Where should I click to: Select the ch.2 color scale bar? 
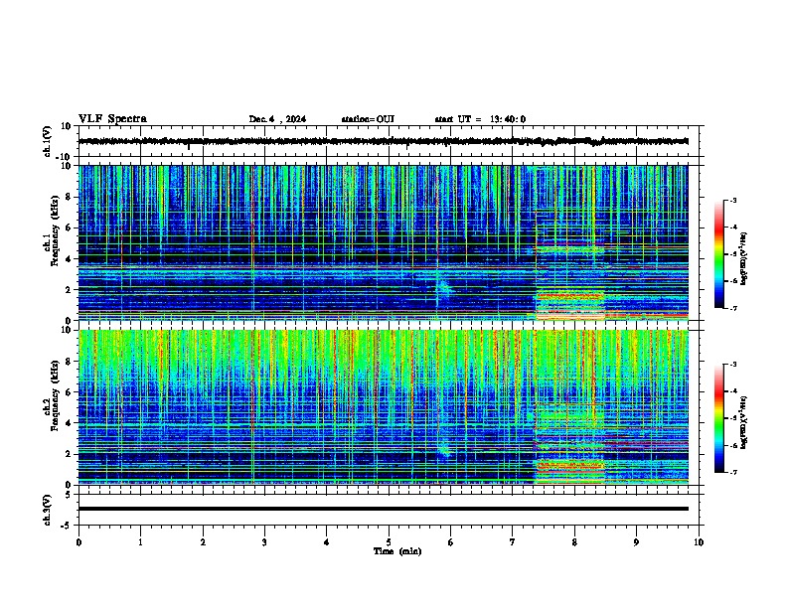click(718, 418)
